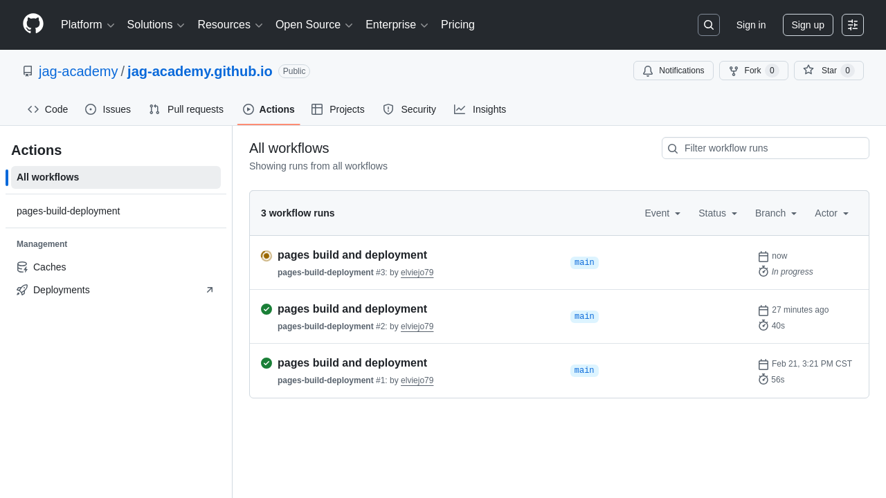886x498 pixels.
Task: Open the Actor filter dropdown
Action: pos(831,213)
